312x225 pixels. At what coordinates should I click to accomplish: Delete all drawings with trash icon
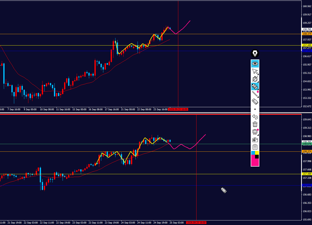255,124
